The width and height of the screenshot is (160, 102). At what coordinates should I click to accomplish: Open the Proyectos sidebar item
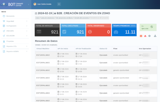15,41
